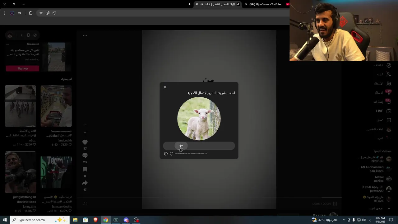Image resolution: width=398 pixels, height=224 pixels.
Task: Open Messages (الرسائل) in TikTok sidebar
Action: (x=383, y=93)
